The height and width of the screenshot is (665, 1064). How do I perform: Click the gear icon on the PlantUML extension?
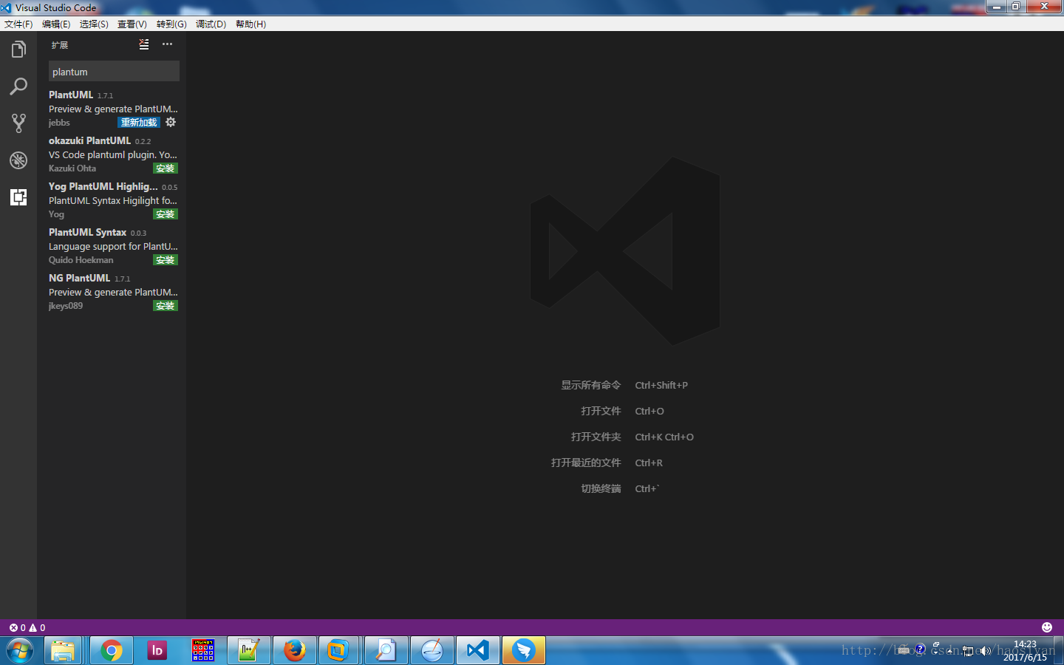click(171, 122)
